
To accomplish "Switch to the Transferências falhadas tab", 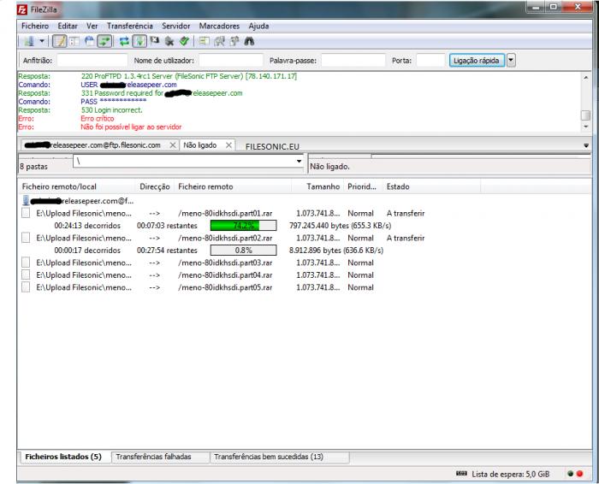I will (x=153, y=457).
